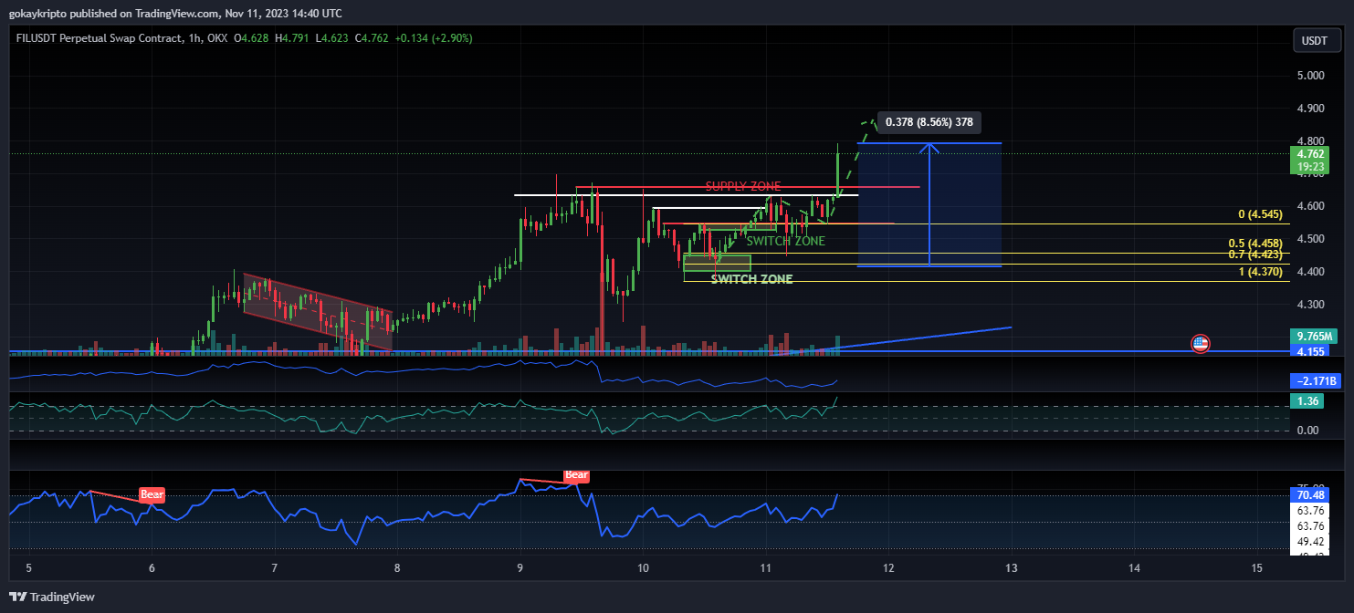
Task: Click the tall green breakout candle
Action: [838, 170]
